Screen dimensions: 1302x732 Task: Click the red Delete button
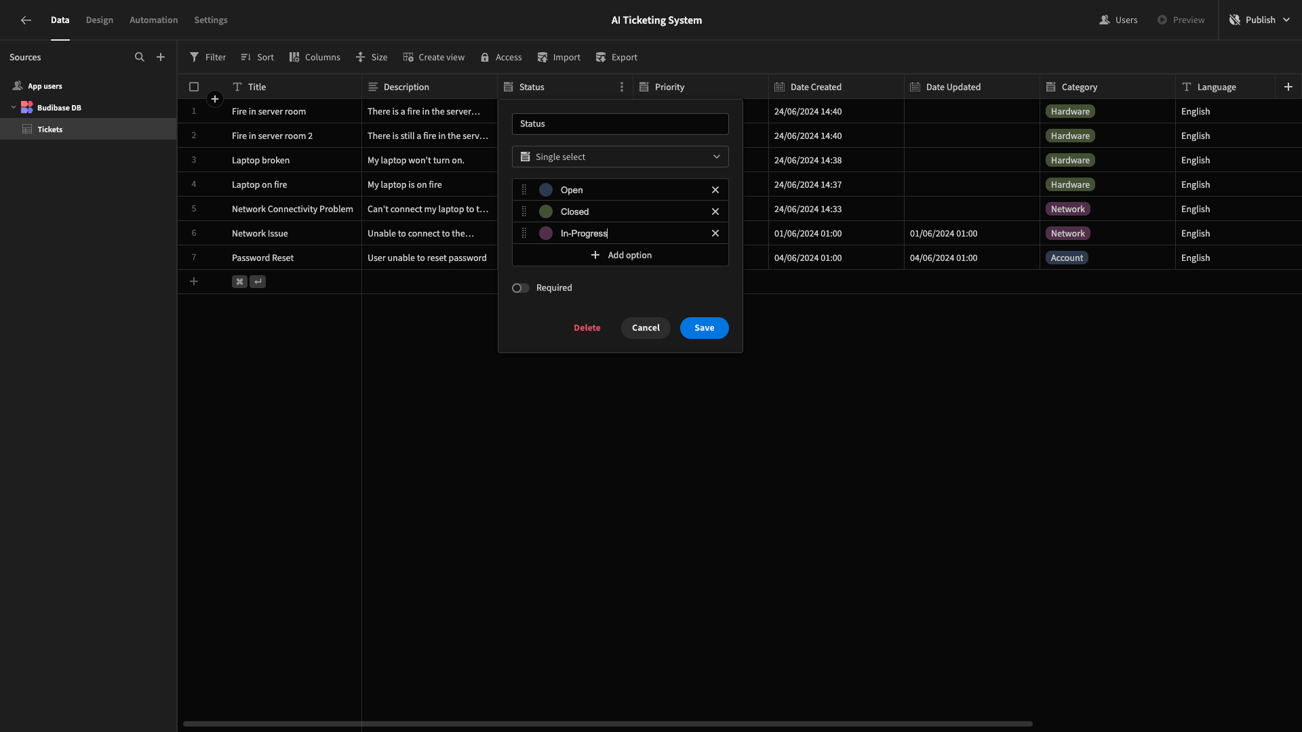pos(587,328)
